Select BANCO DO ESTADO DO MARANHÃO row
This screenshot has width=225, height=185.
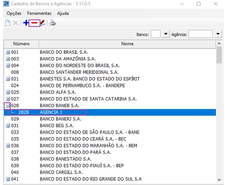tap(110, 146)
